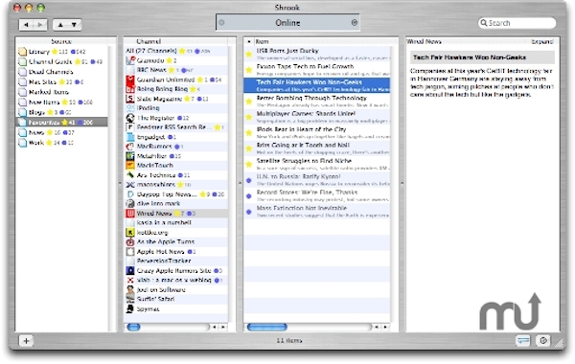
Task: Click the dive into mark channel icon
Action: [130, 203]
